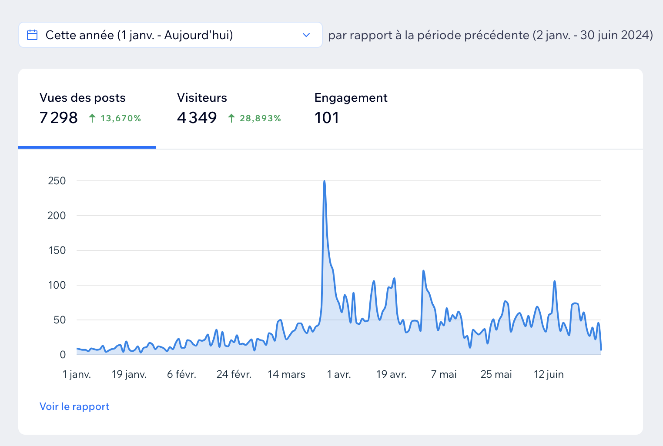Click the 13,670% growth percentage

click(x=121, y=118)
